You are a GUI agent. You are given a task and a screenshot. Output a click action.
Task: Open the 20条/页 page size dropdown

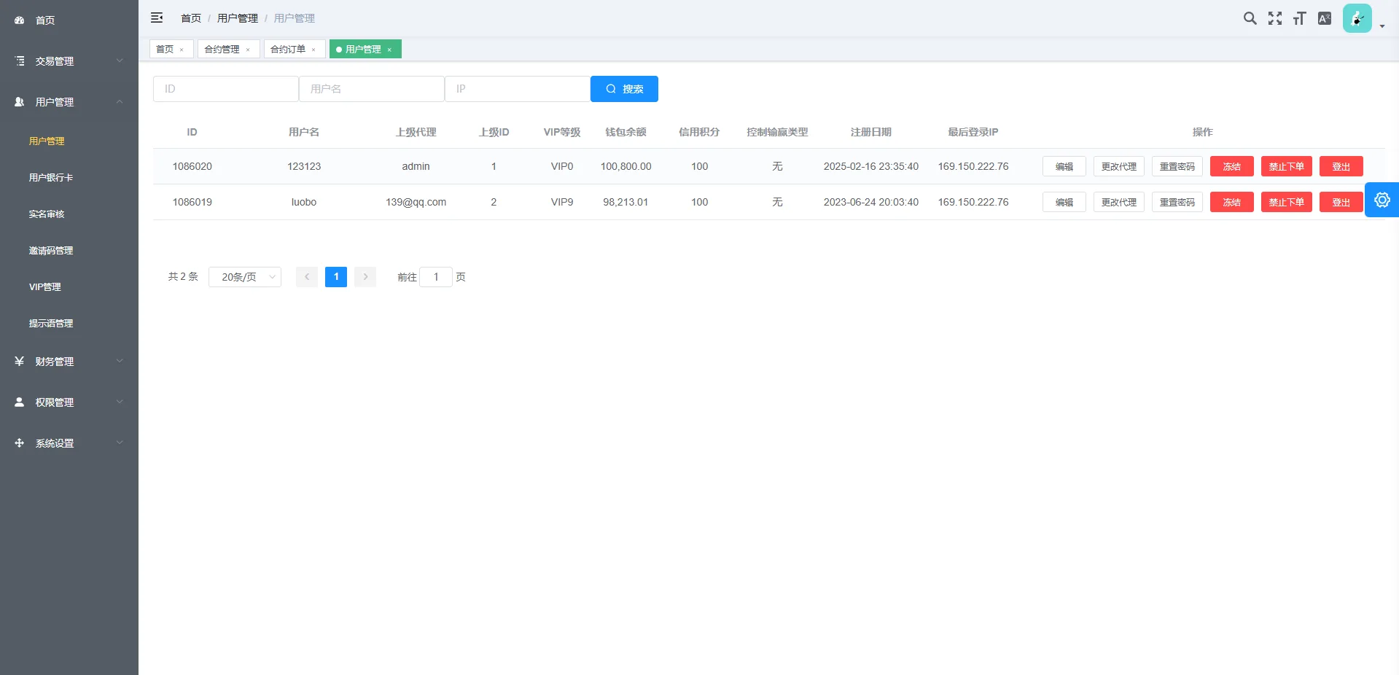[x=245, y=277]
